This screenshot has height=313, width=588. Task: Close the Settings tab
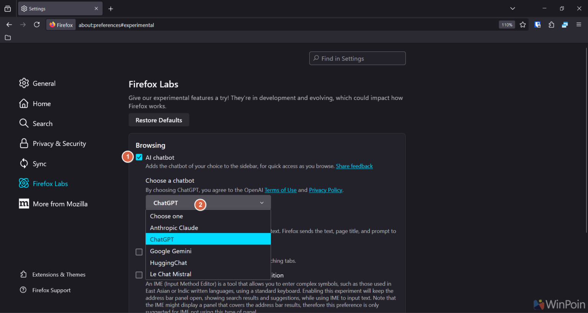[96, 8]
